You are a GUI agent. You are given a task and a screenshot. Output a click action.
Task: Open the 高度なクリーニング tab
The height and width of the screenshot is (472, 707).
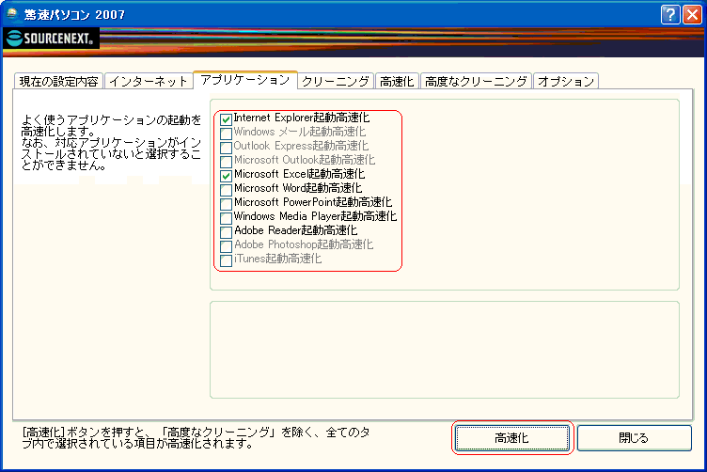tap(476, 81)
